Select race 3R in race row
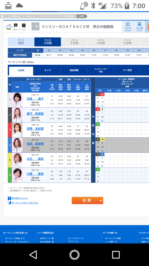149x266 pixels. 60,50
